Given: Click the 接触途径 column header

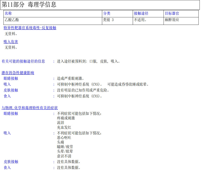Looking at the screenshot, I should [141, 13].
